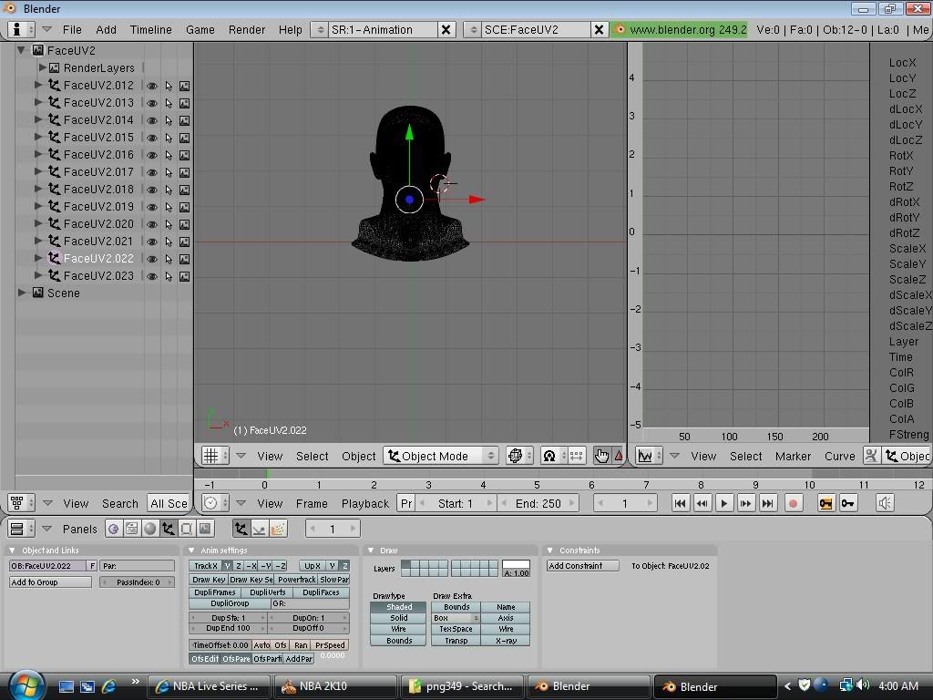The height and width of the screenshot is (700, 933).
Task: Open the Buttons window type icon
Action: click(22, 529)
